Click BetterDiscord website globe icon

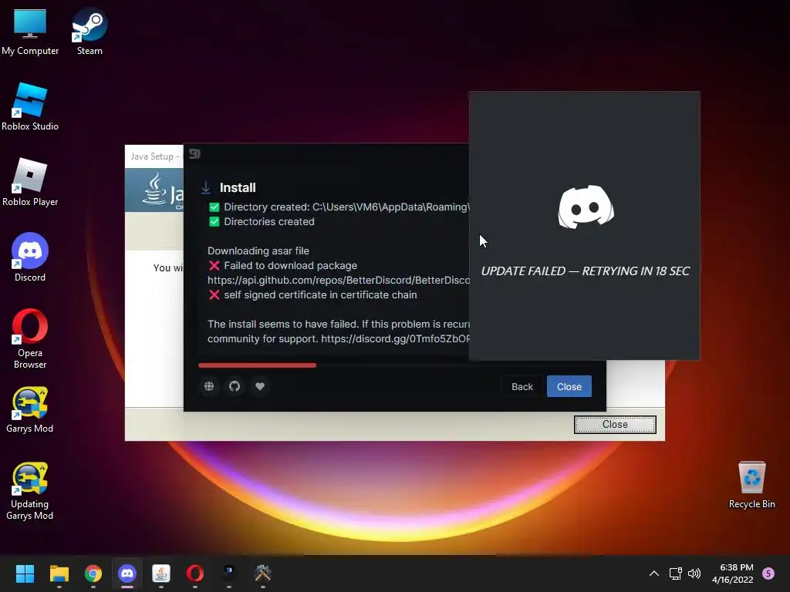[x=209, y=386]
